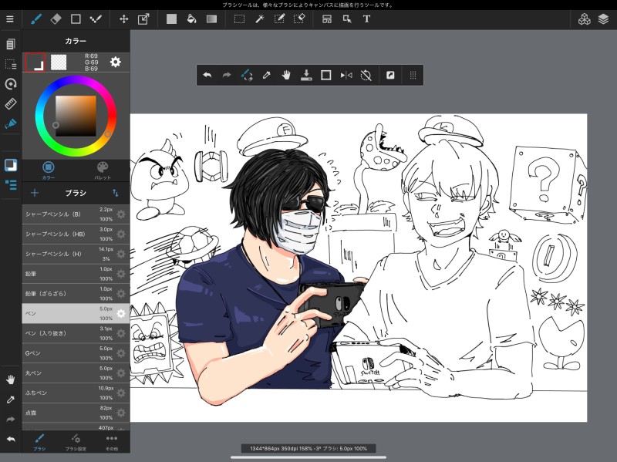Reset canvas rotation

click(366, 75)
